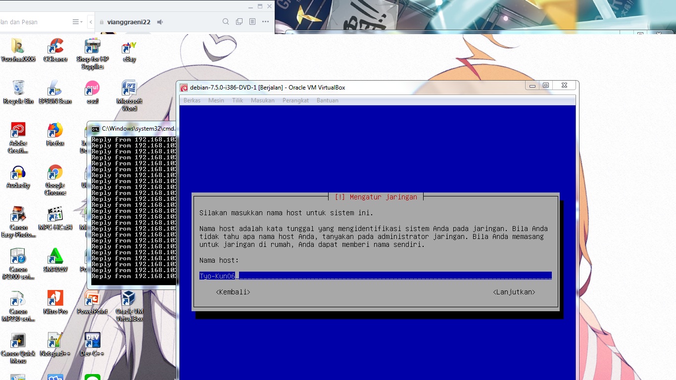Launch the osu! game icon
Screen dimensions: 676x380
click(92, 93)
